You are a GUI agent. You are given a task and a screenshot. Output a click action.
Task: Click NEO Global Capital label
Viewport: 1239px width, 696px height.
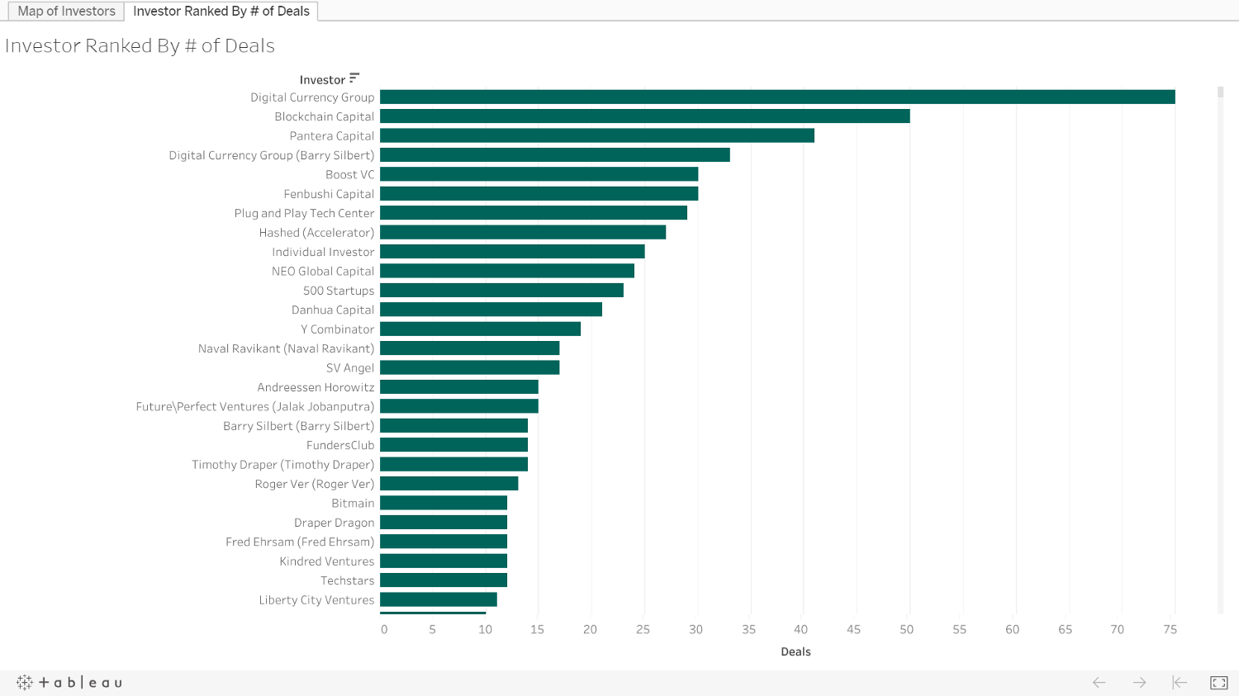click(x=323, y=271)
